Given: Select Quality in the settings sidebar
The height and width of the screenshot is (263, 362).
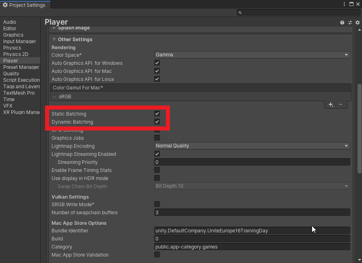Looking at the screenshot, I should 11,74.
